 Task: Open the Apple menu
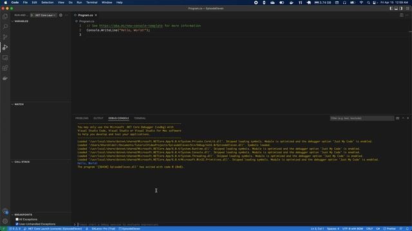[x=6, y=3]
